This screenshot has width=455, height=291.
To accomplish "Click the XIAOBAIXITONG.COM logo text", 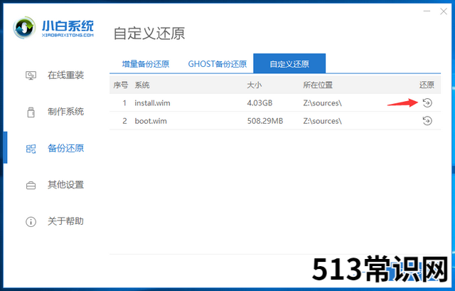I will [68, 35].
